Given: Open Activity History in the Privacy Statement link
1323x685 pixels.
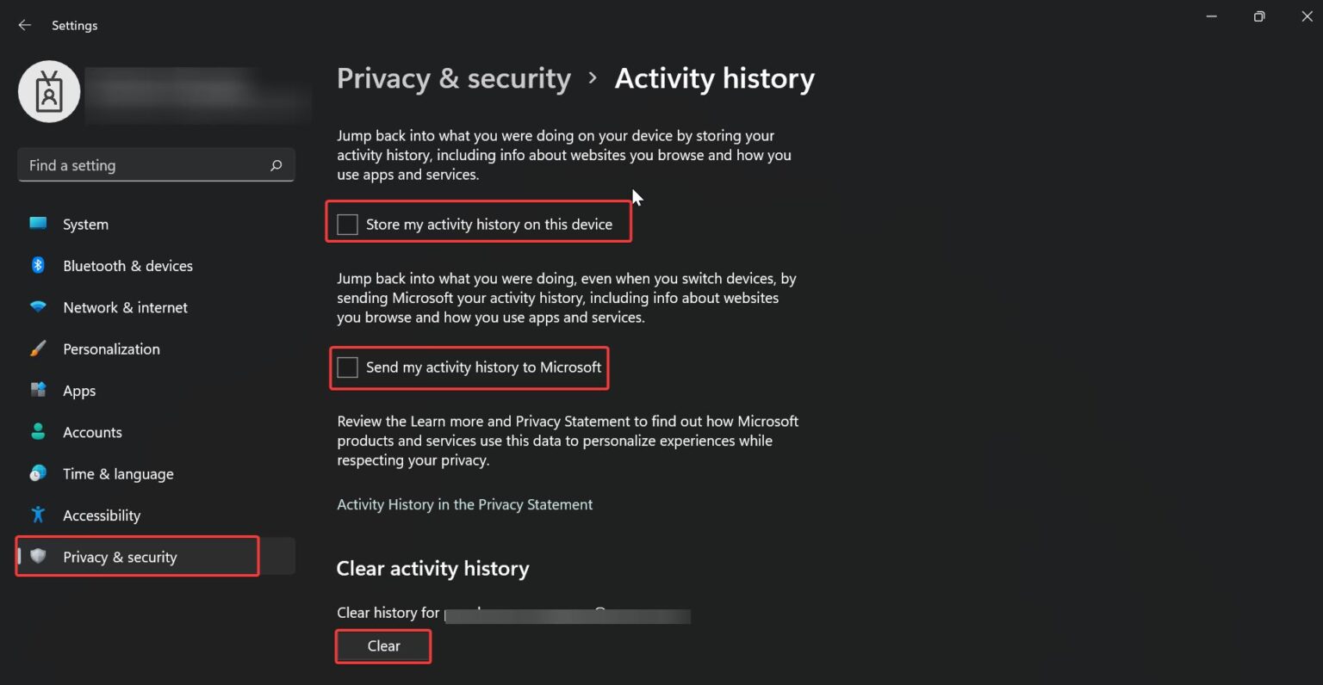Looking at the screenshot, I should [x=464, y=504].
